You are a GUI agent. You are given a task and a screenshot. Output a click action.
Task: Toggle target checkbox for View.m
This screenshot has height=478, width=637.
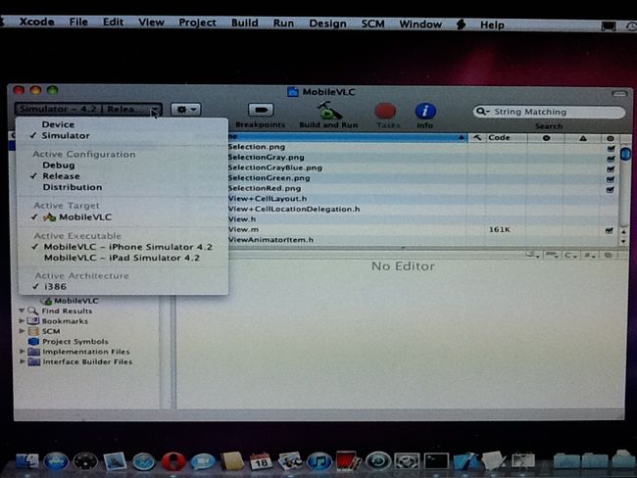coord(609,230)
